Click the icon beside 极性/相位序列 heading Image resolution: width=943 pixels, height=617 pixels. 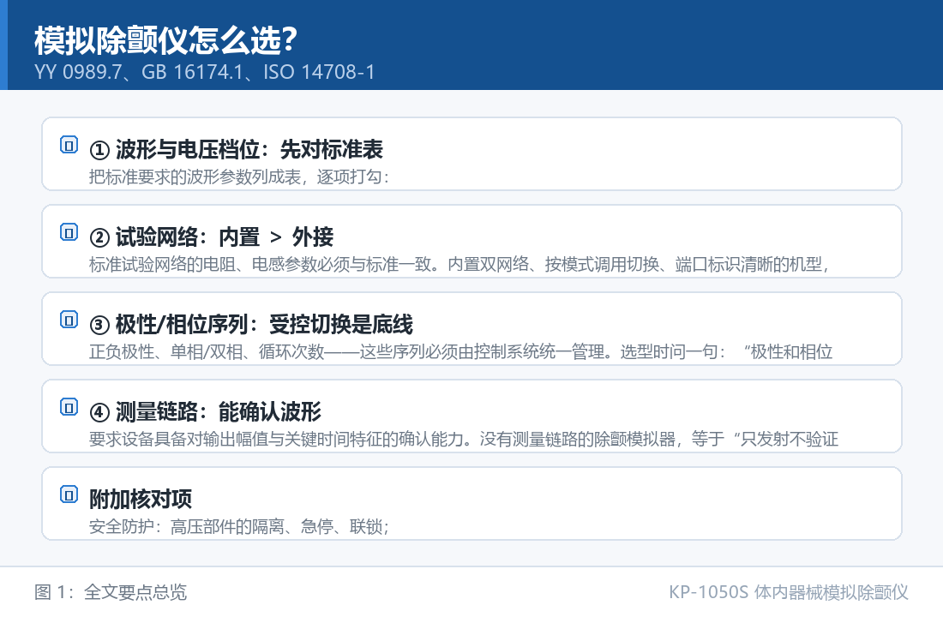click(x=69, y=320)
